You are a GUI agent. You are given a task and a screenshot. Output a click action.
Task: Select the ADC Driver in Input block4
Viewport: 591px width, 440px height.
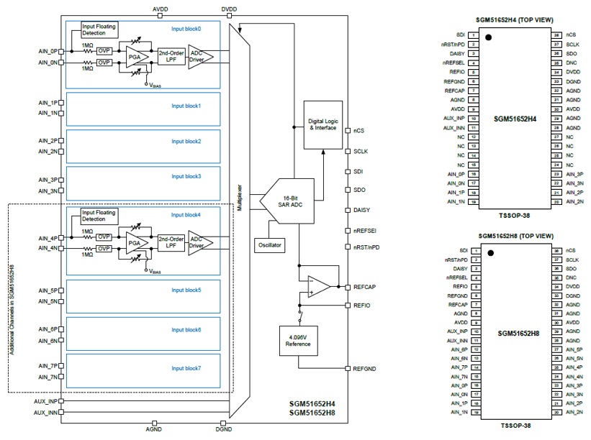pos(200,242)
